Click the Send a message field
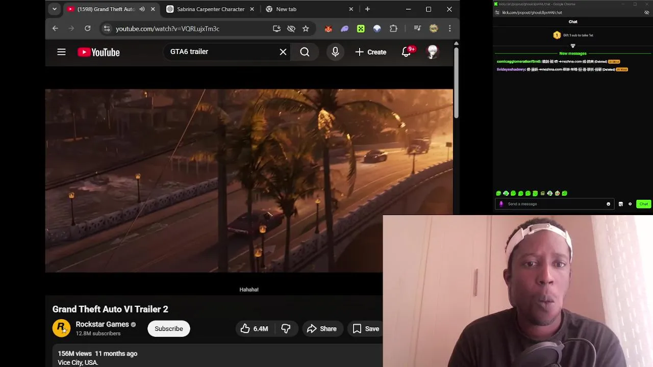The height and width of the screenshot is (367, 653). pos(555,204)
